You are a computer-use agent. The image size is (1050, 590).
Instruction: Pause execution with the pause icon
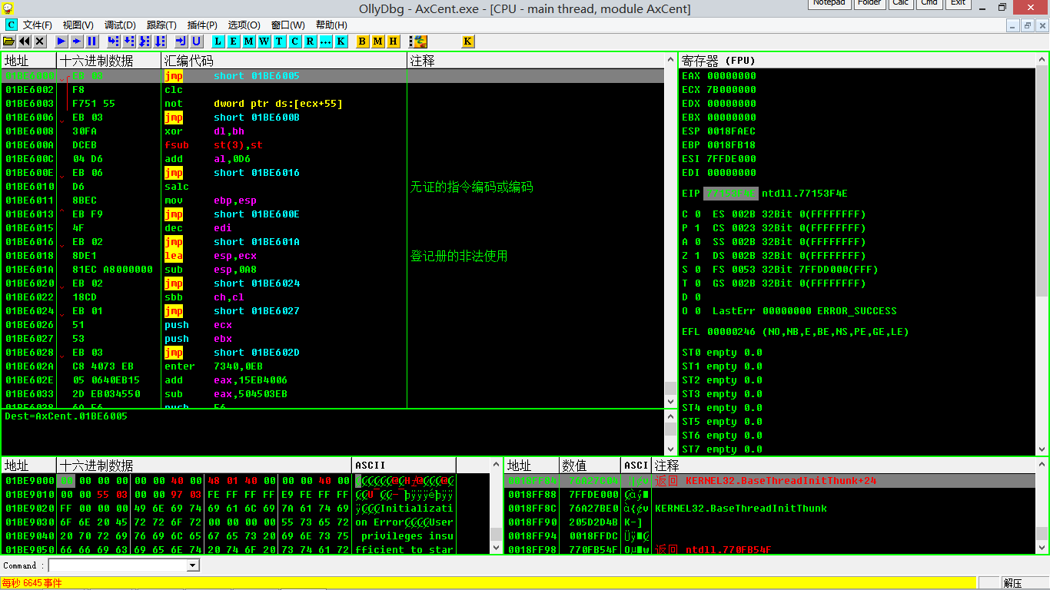pos(92,41)
